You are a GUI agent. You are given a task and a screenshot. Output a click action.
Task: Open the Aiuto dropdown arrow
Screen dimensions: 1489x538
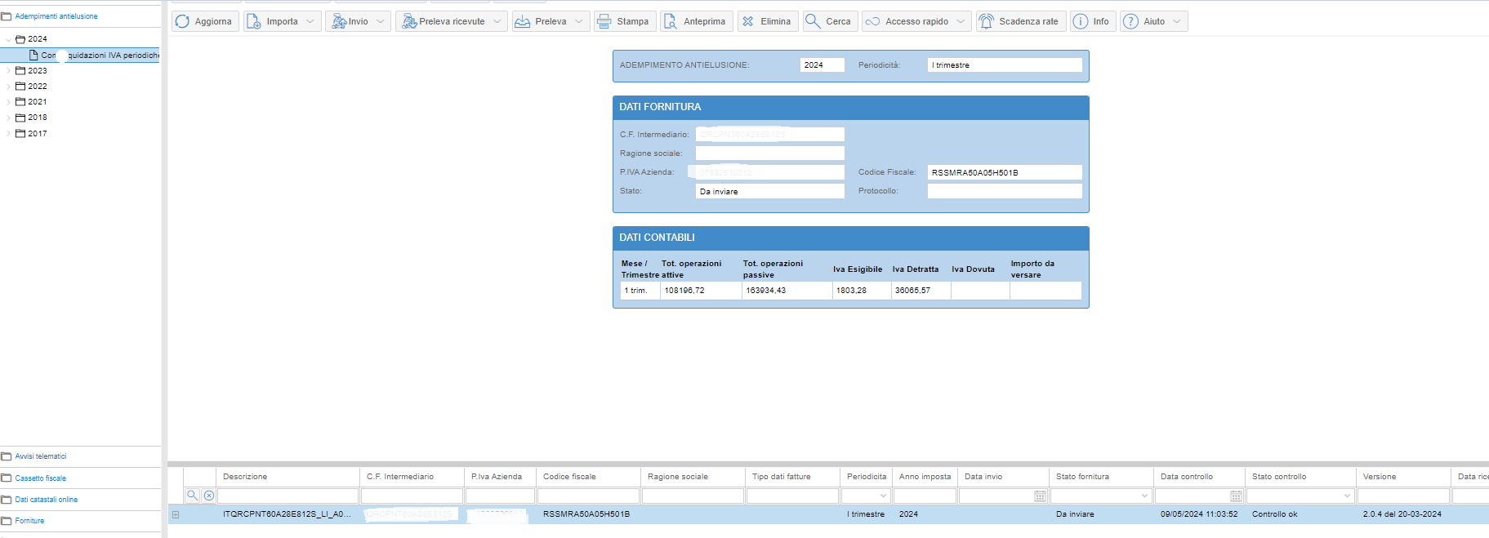click(x=1177, y=21)
